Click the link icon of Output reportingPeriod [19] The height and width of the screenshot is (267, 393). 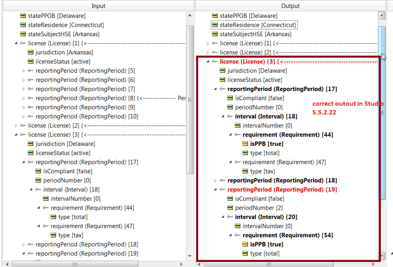(x=222, y=189)
